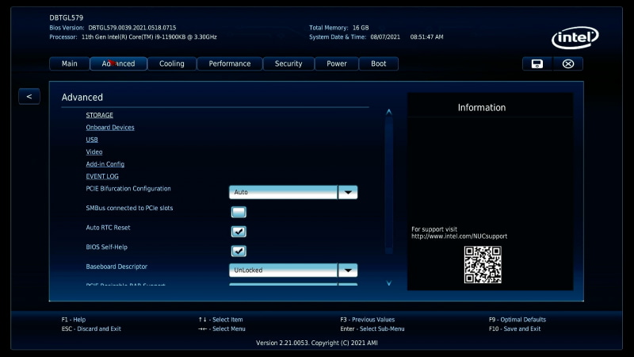Click the save floppy disk icon
Screen dimensions: 634x357
point(537,63)
